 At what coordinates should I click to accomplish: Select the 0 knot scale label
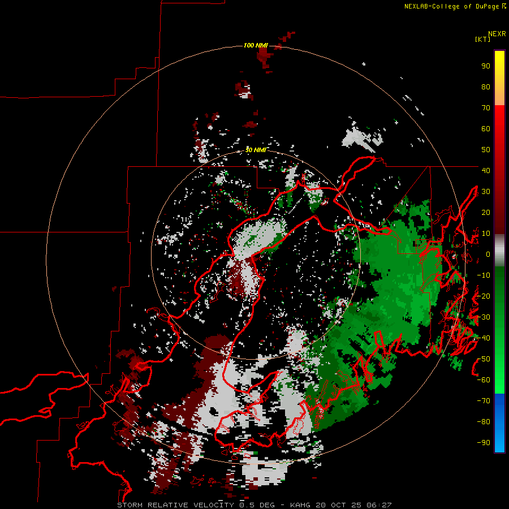coord(488,254)
